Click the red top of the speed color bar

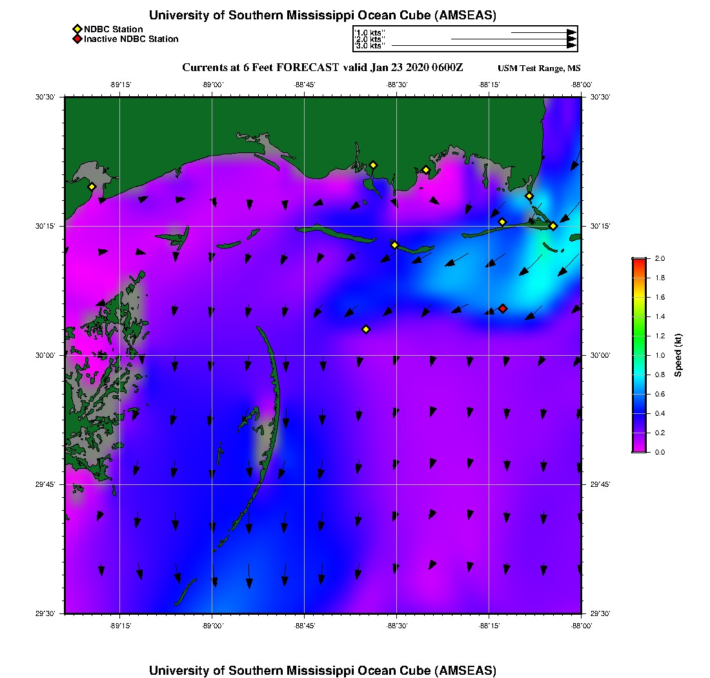pyautogui.click(x=640, y=261)
